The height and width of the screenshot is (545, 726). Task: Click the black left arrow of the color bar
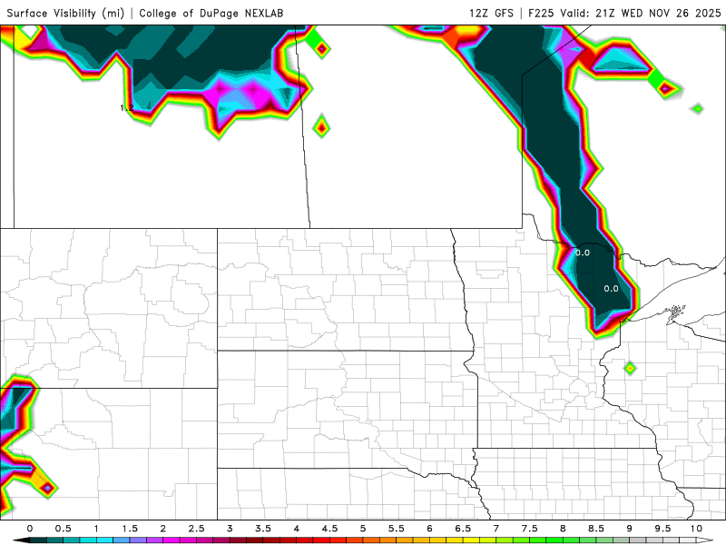(x=20, y=540)
